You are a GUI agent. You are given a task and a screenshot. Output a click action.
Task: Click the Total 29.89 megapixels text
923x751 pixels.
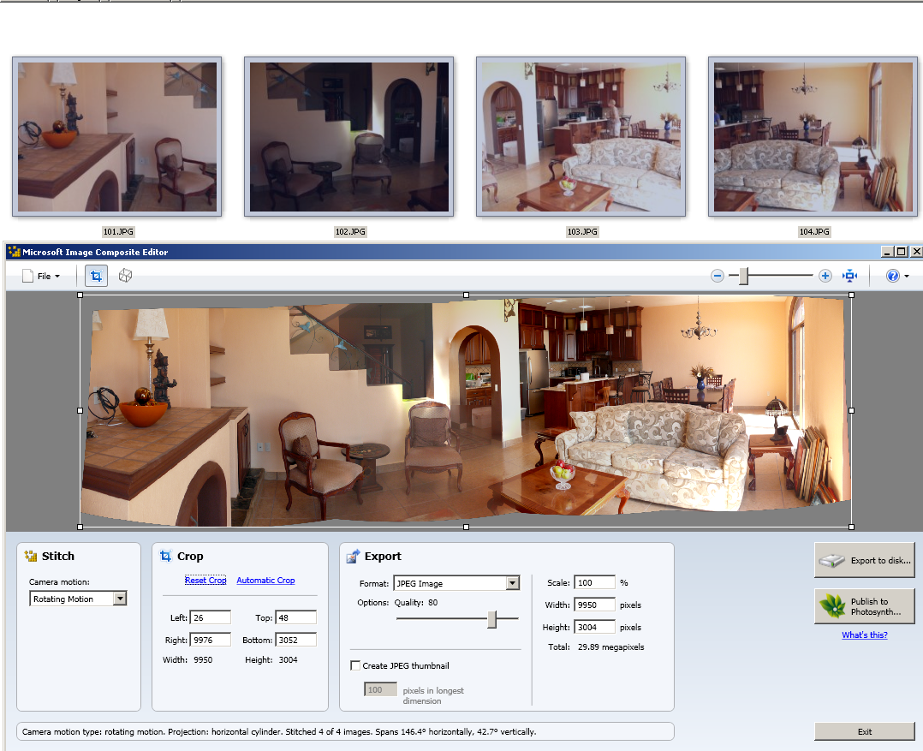(x=596, y=647)
